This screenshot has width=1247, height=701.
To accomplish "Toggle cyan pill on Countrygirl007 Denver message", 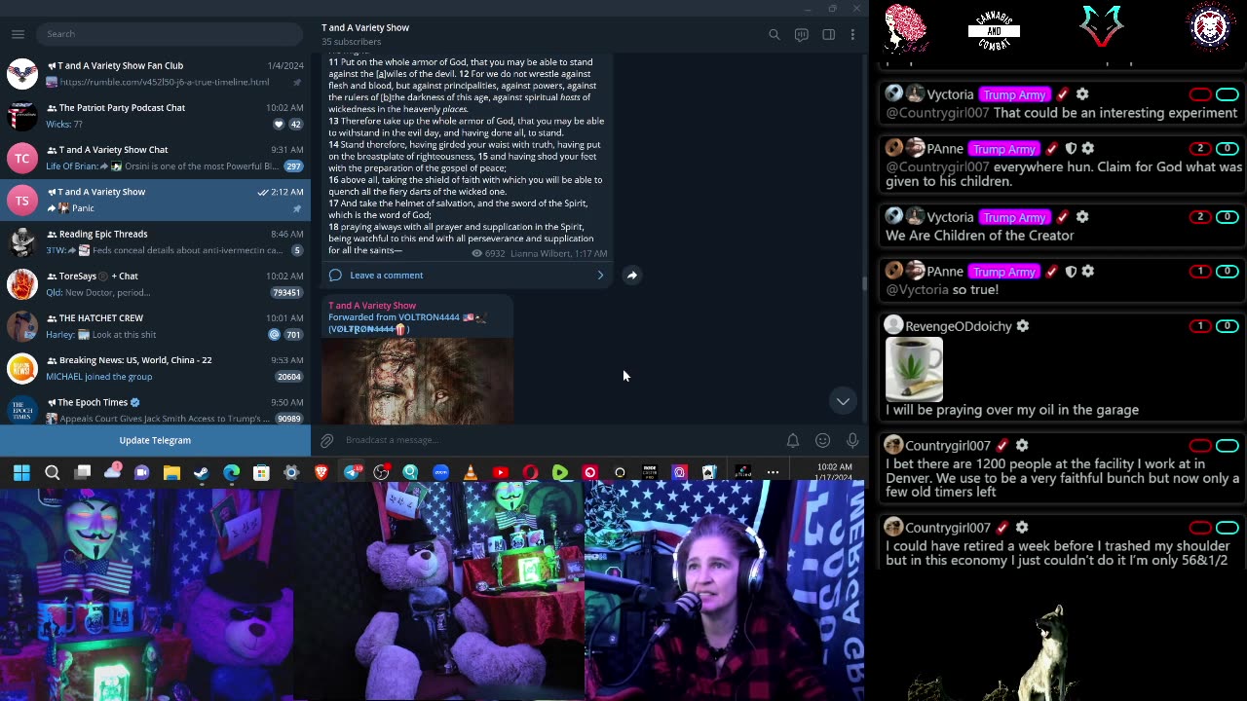I will click(x=1228, y=445).
